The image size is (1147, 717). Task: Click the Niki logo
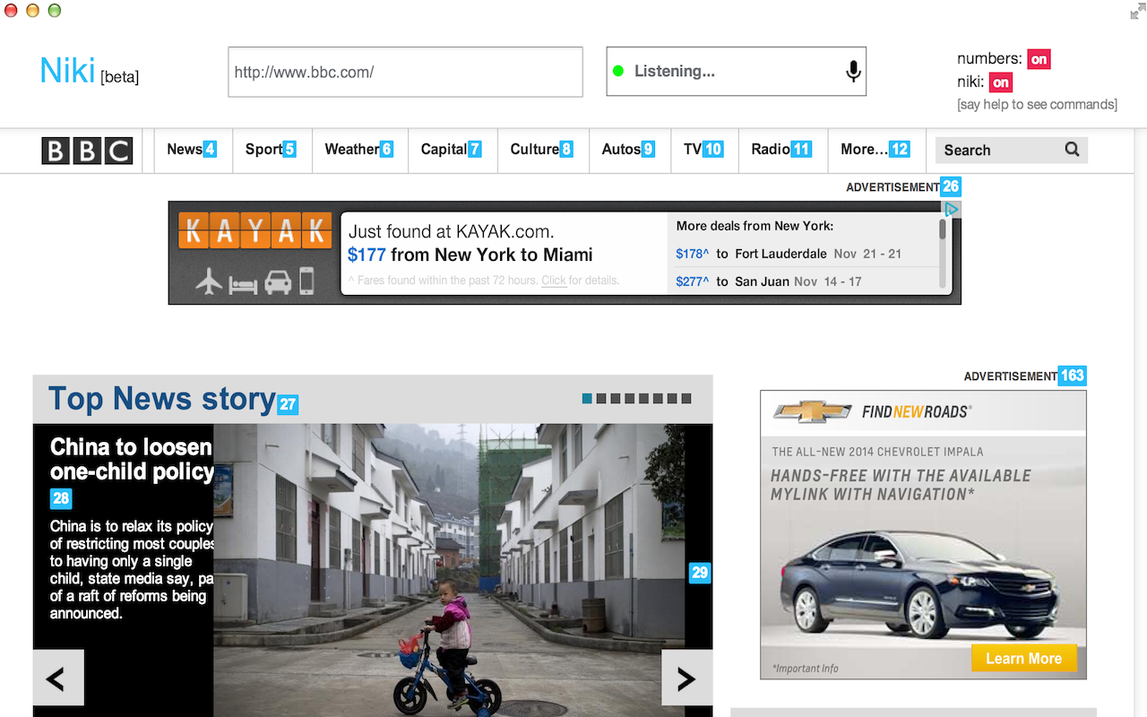[67, 70]
